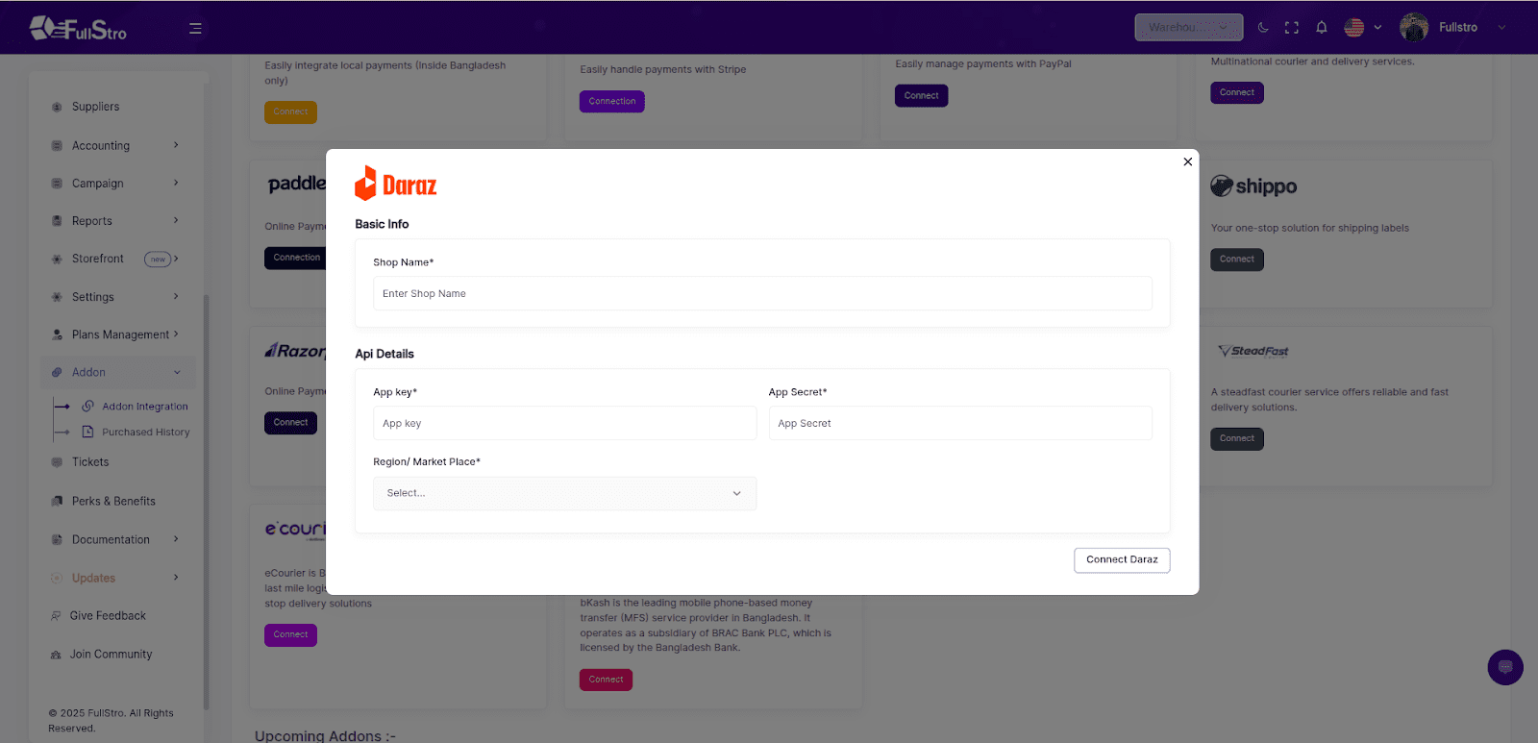Switch to dark mode moon icon

click(x=1263, y=27)
